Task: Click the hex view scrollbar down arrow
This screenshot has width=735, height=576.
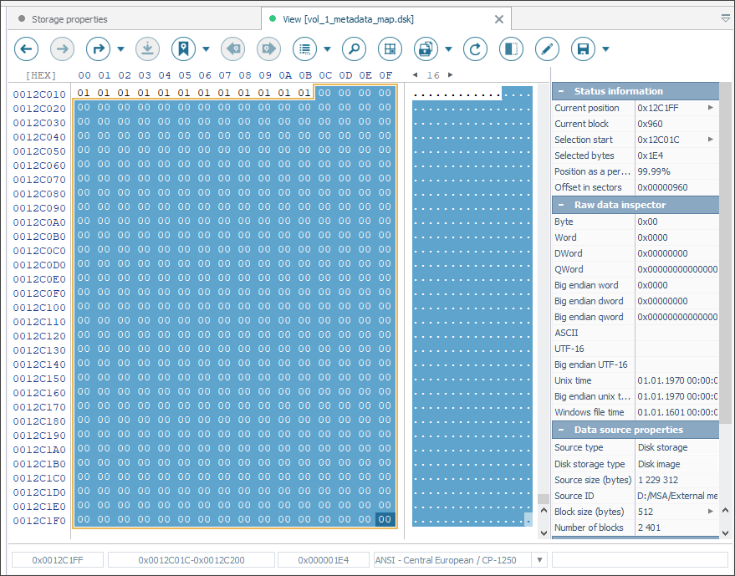Action: coord(544,533)
